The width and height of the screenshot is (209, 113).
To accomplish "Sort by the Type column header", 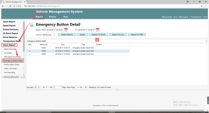I will (x=83, y=45).
